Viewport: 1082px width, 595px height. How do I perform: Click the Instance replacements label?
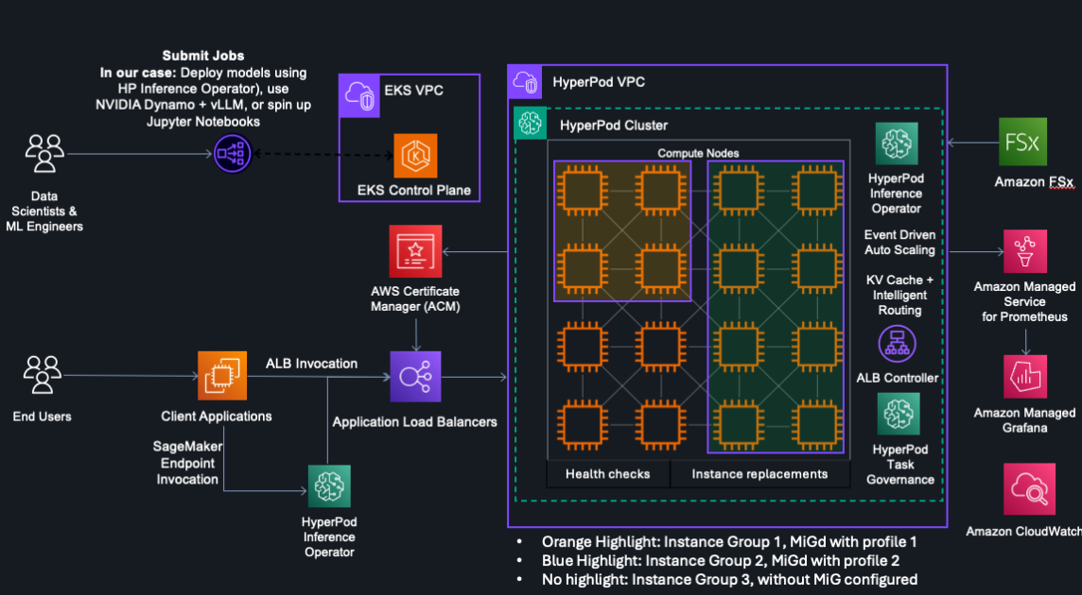(x=759, y=473)
